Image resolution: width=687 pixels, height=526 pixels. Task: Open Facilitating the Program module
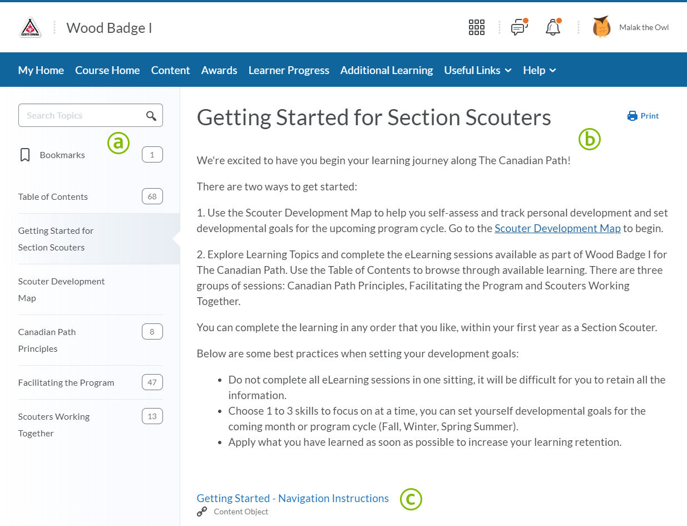point(66,382)
